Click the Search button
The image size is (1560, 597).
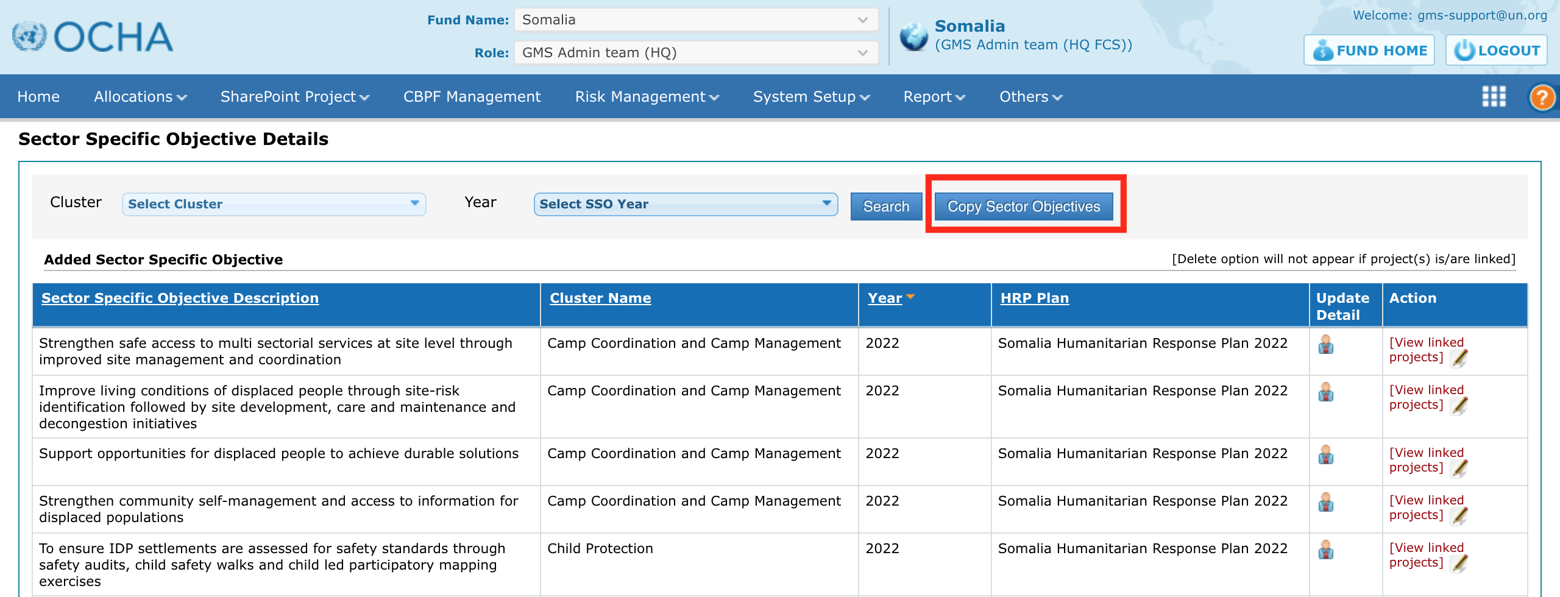tap(886, 207)
